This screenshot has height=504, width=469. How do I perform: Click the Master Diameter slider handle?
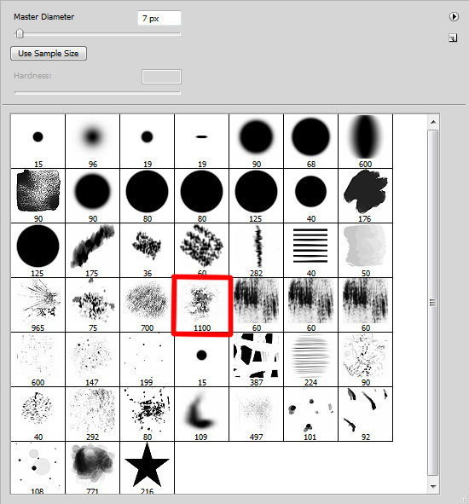tap(20, 33)
